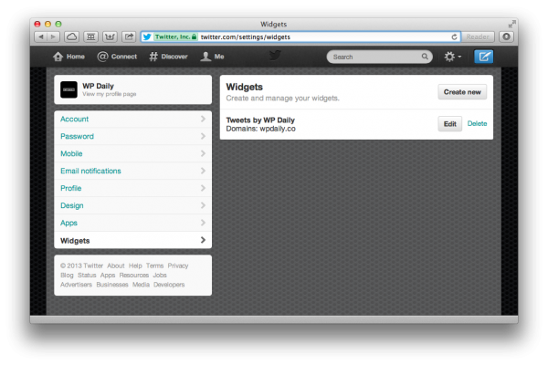The width and height of the screenshot is (548, 365).
Task: Click the Twitter bird logo in navbar
Action: coord(275,55)
